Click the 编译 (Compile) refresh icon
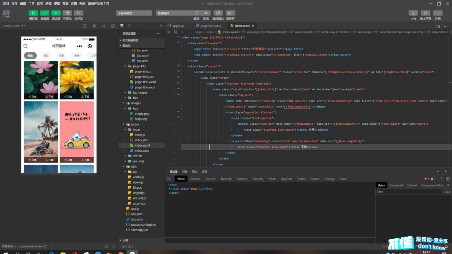The width and height of the screenshot is (452, 254). tap(196, 13)
